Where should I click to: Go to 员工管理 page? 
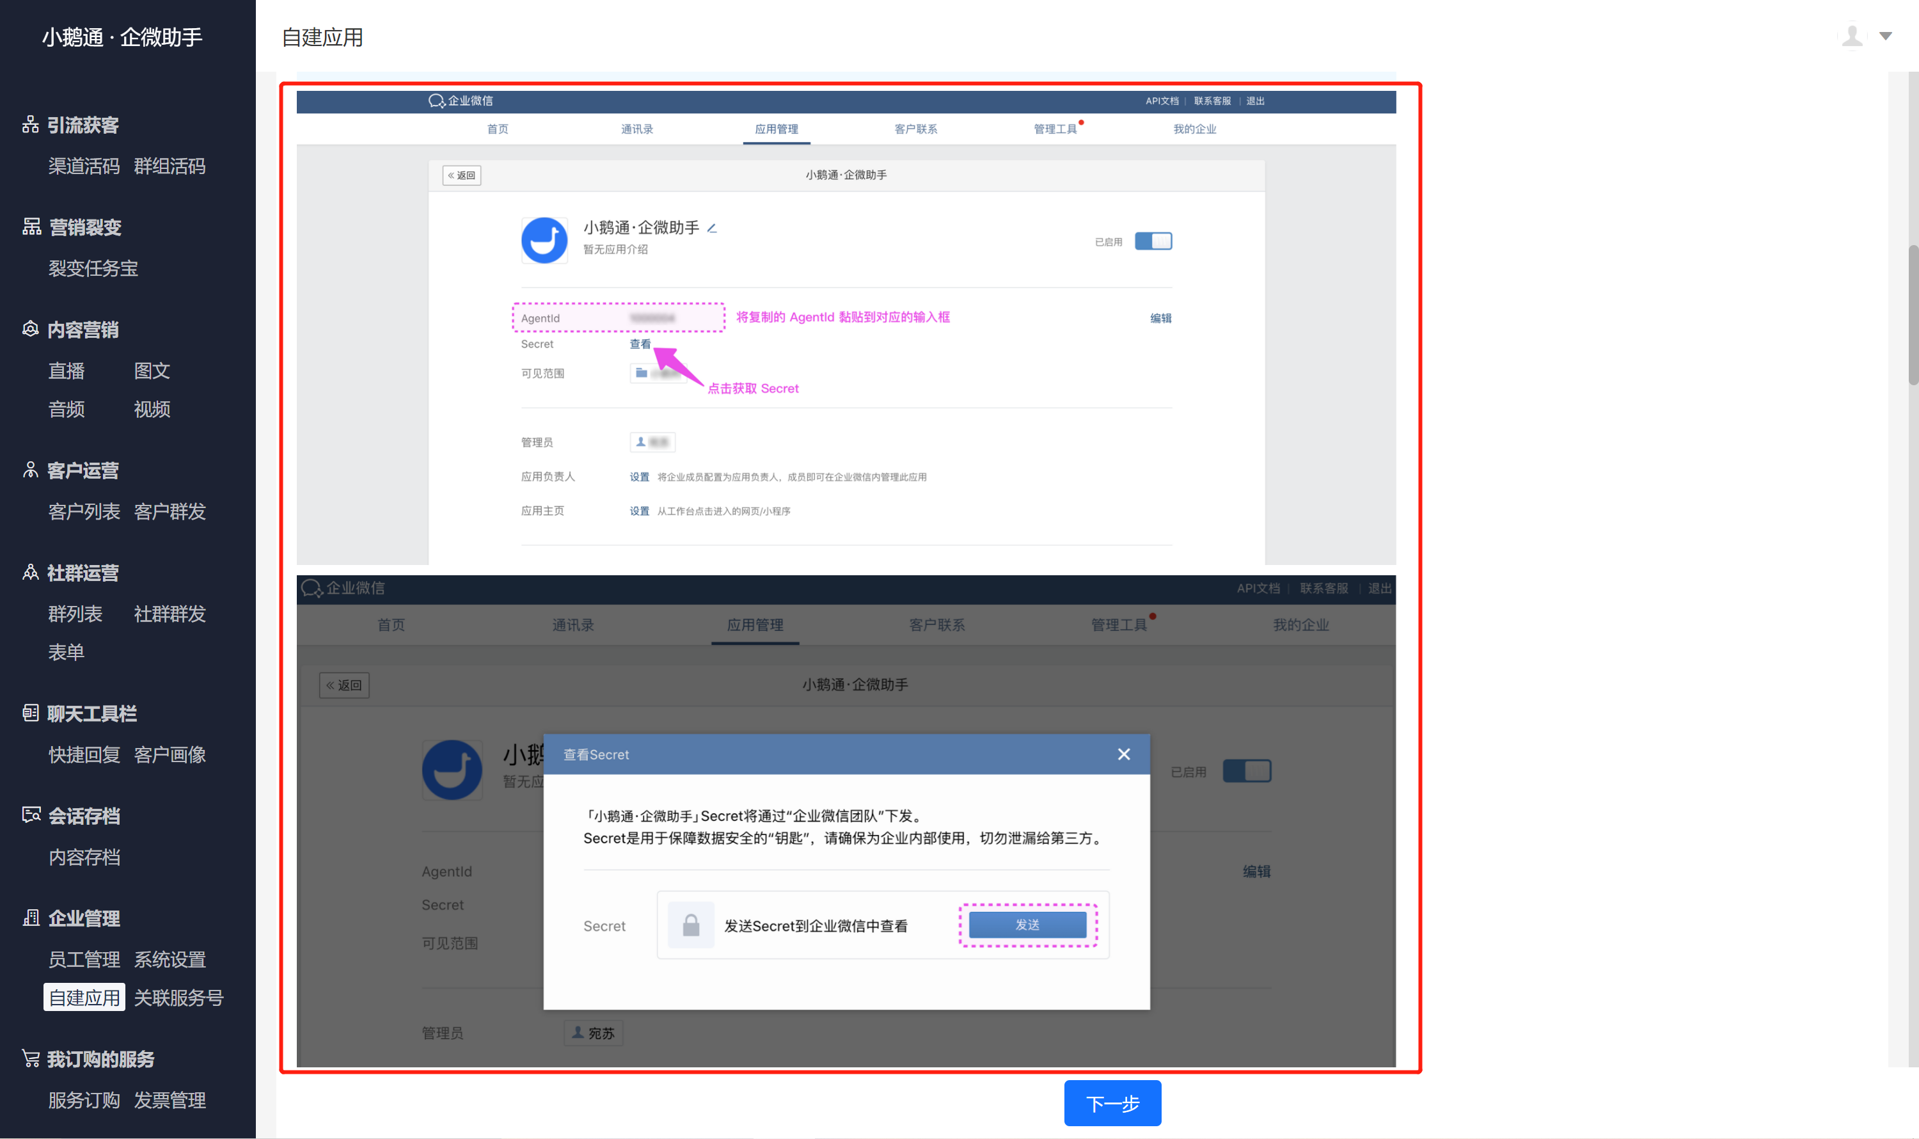pos(84,959)
